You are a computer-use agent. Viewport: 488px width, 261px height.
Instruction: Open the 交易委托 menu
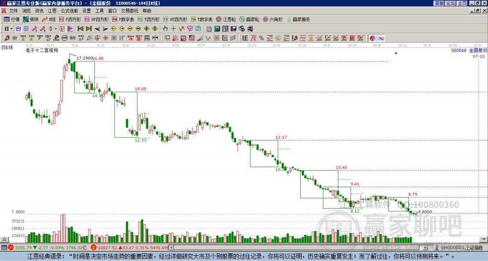[x=130, y=10]
